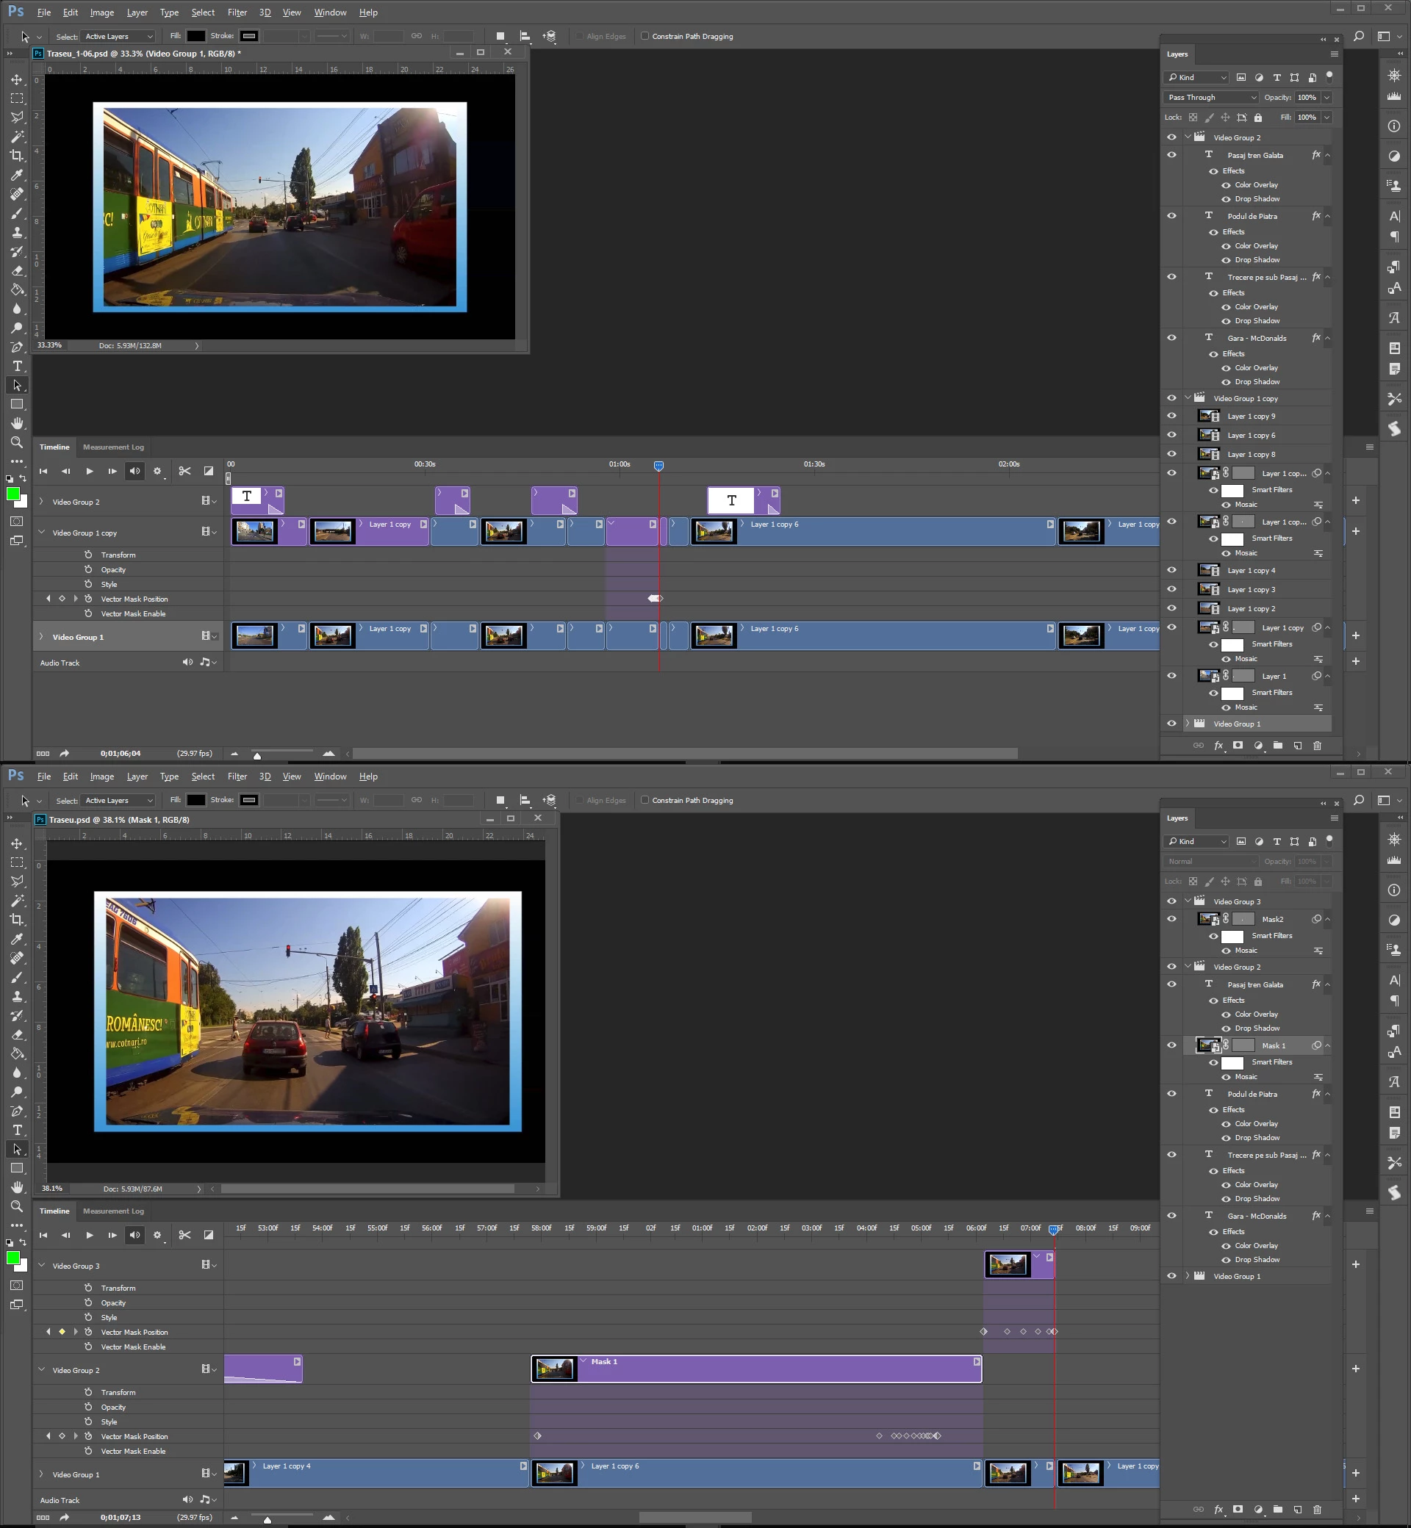Click the green foreground color swatch in top toolbar
This screenshot has width=1411, height=1528.
(x=13, y=494)
